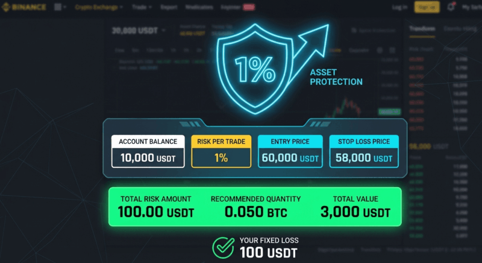The image size is (482, 263).
Task: Expand the Crypto Exchange dropdown
Action: (99, 7)
